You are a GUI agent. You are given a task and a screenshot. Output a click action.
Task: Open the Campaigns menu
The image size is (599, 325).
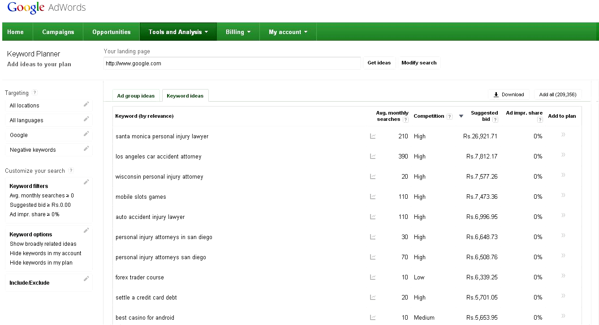tap(58, 32)
